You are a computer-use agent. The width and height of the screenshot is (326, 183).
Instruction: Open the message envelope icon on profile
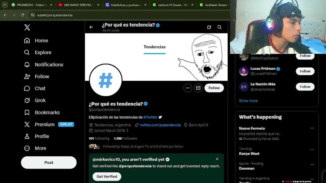(x=198, y=88)
